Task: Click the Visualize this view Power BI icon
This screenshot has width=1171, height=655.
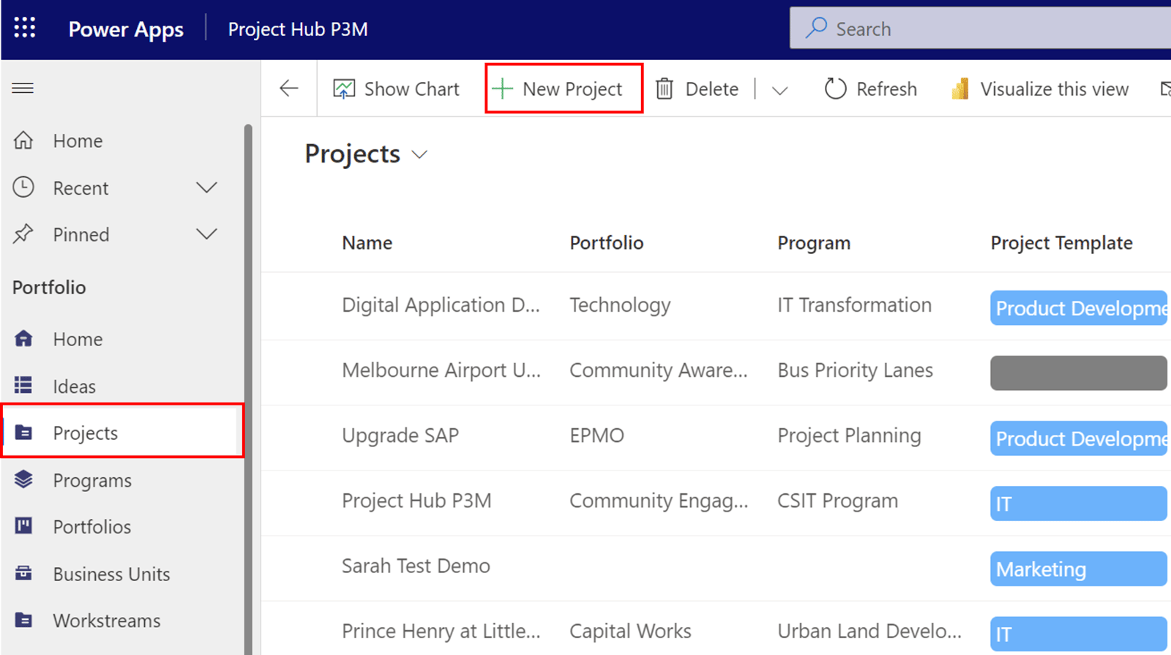Action: (959, 89)
